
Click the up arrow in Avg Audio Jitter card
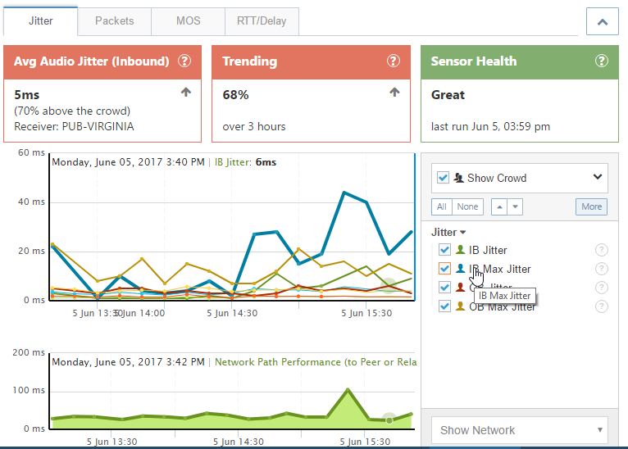186,93
